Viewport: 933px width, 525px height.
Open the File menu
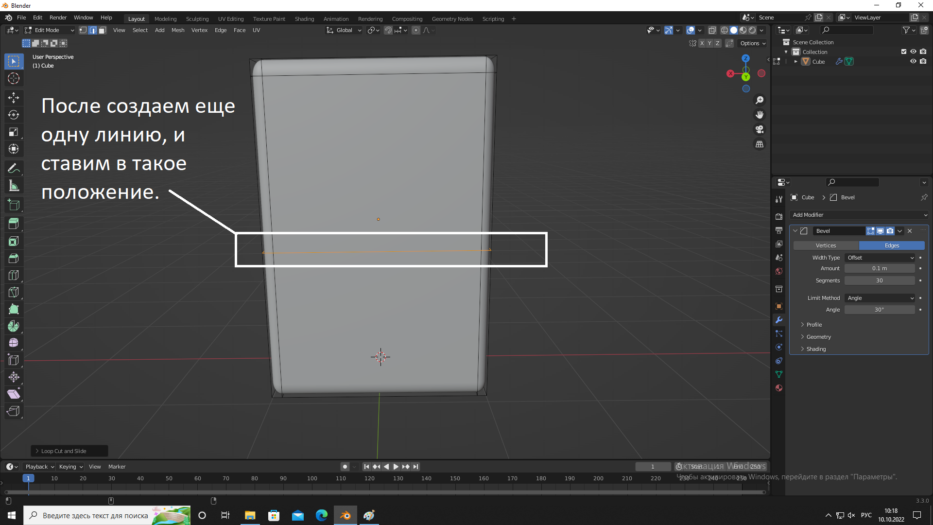pyautogui.click(x=21, y=17)
